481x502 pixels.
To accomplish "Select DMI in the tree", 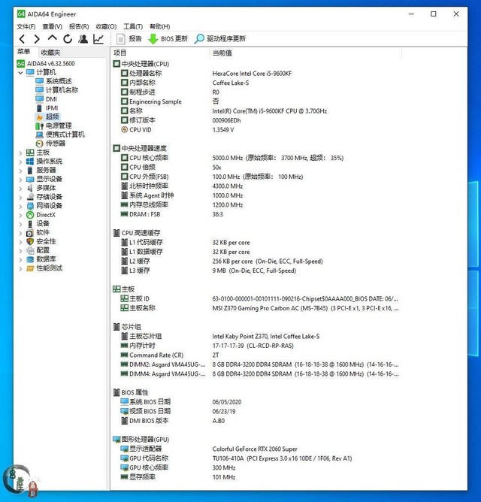I will tap(47, 99).
